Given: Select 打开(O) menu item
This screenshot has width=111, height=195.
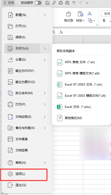Looking at the screenshot, I should [x=27, y=26].
